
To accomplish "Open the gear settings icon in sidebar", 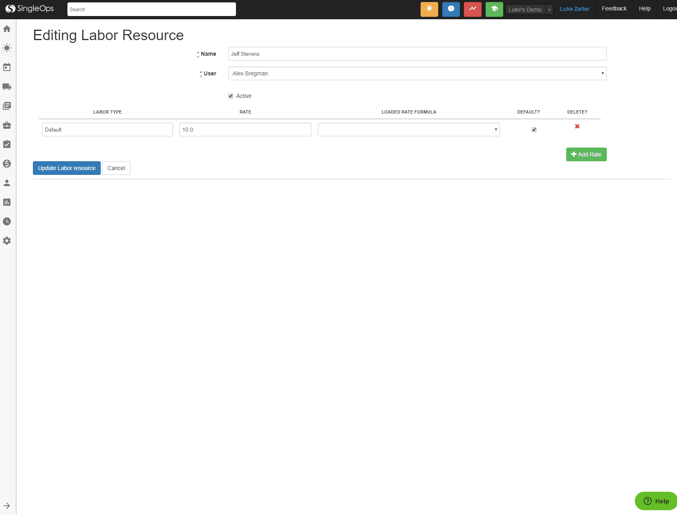I will point(7,241).
